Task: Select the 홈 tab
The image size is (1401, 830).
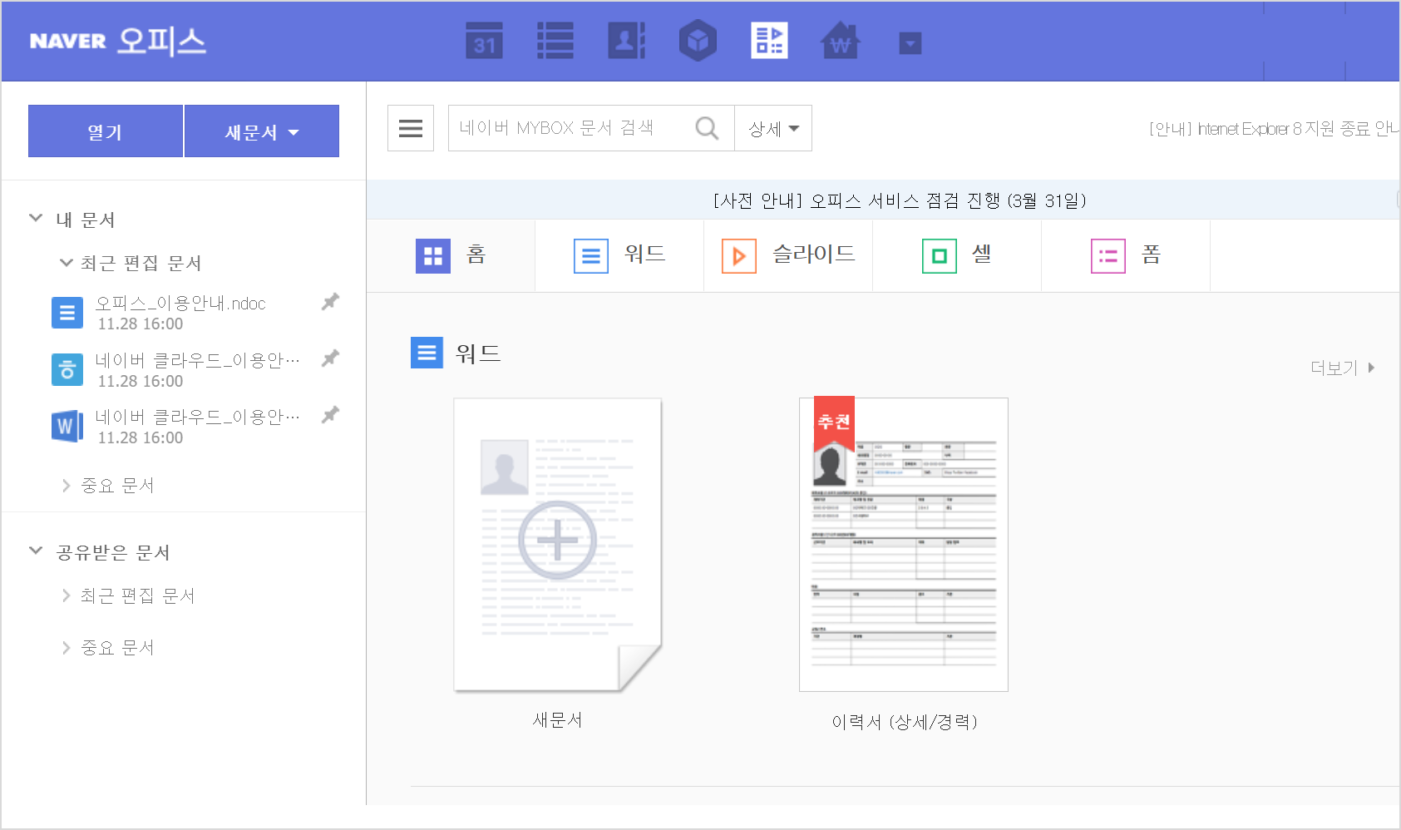Action: [451, 255]
